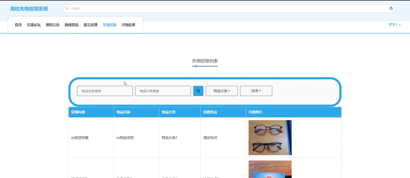
Task: Click the magnifier icon in top search bar
Action: [391, 9]
